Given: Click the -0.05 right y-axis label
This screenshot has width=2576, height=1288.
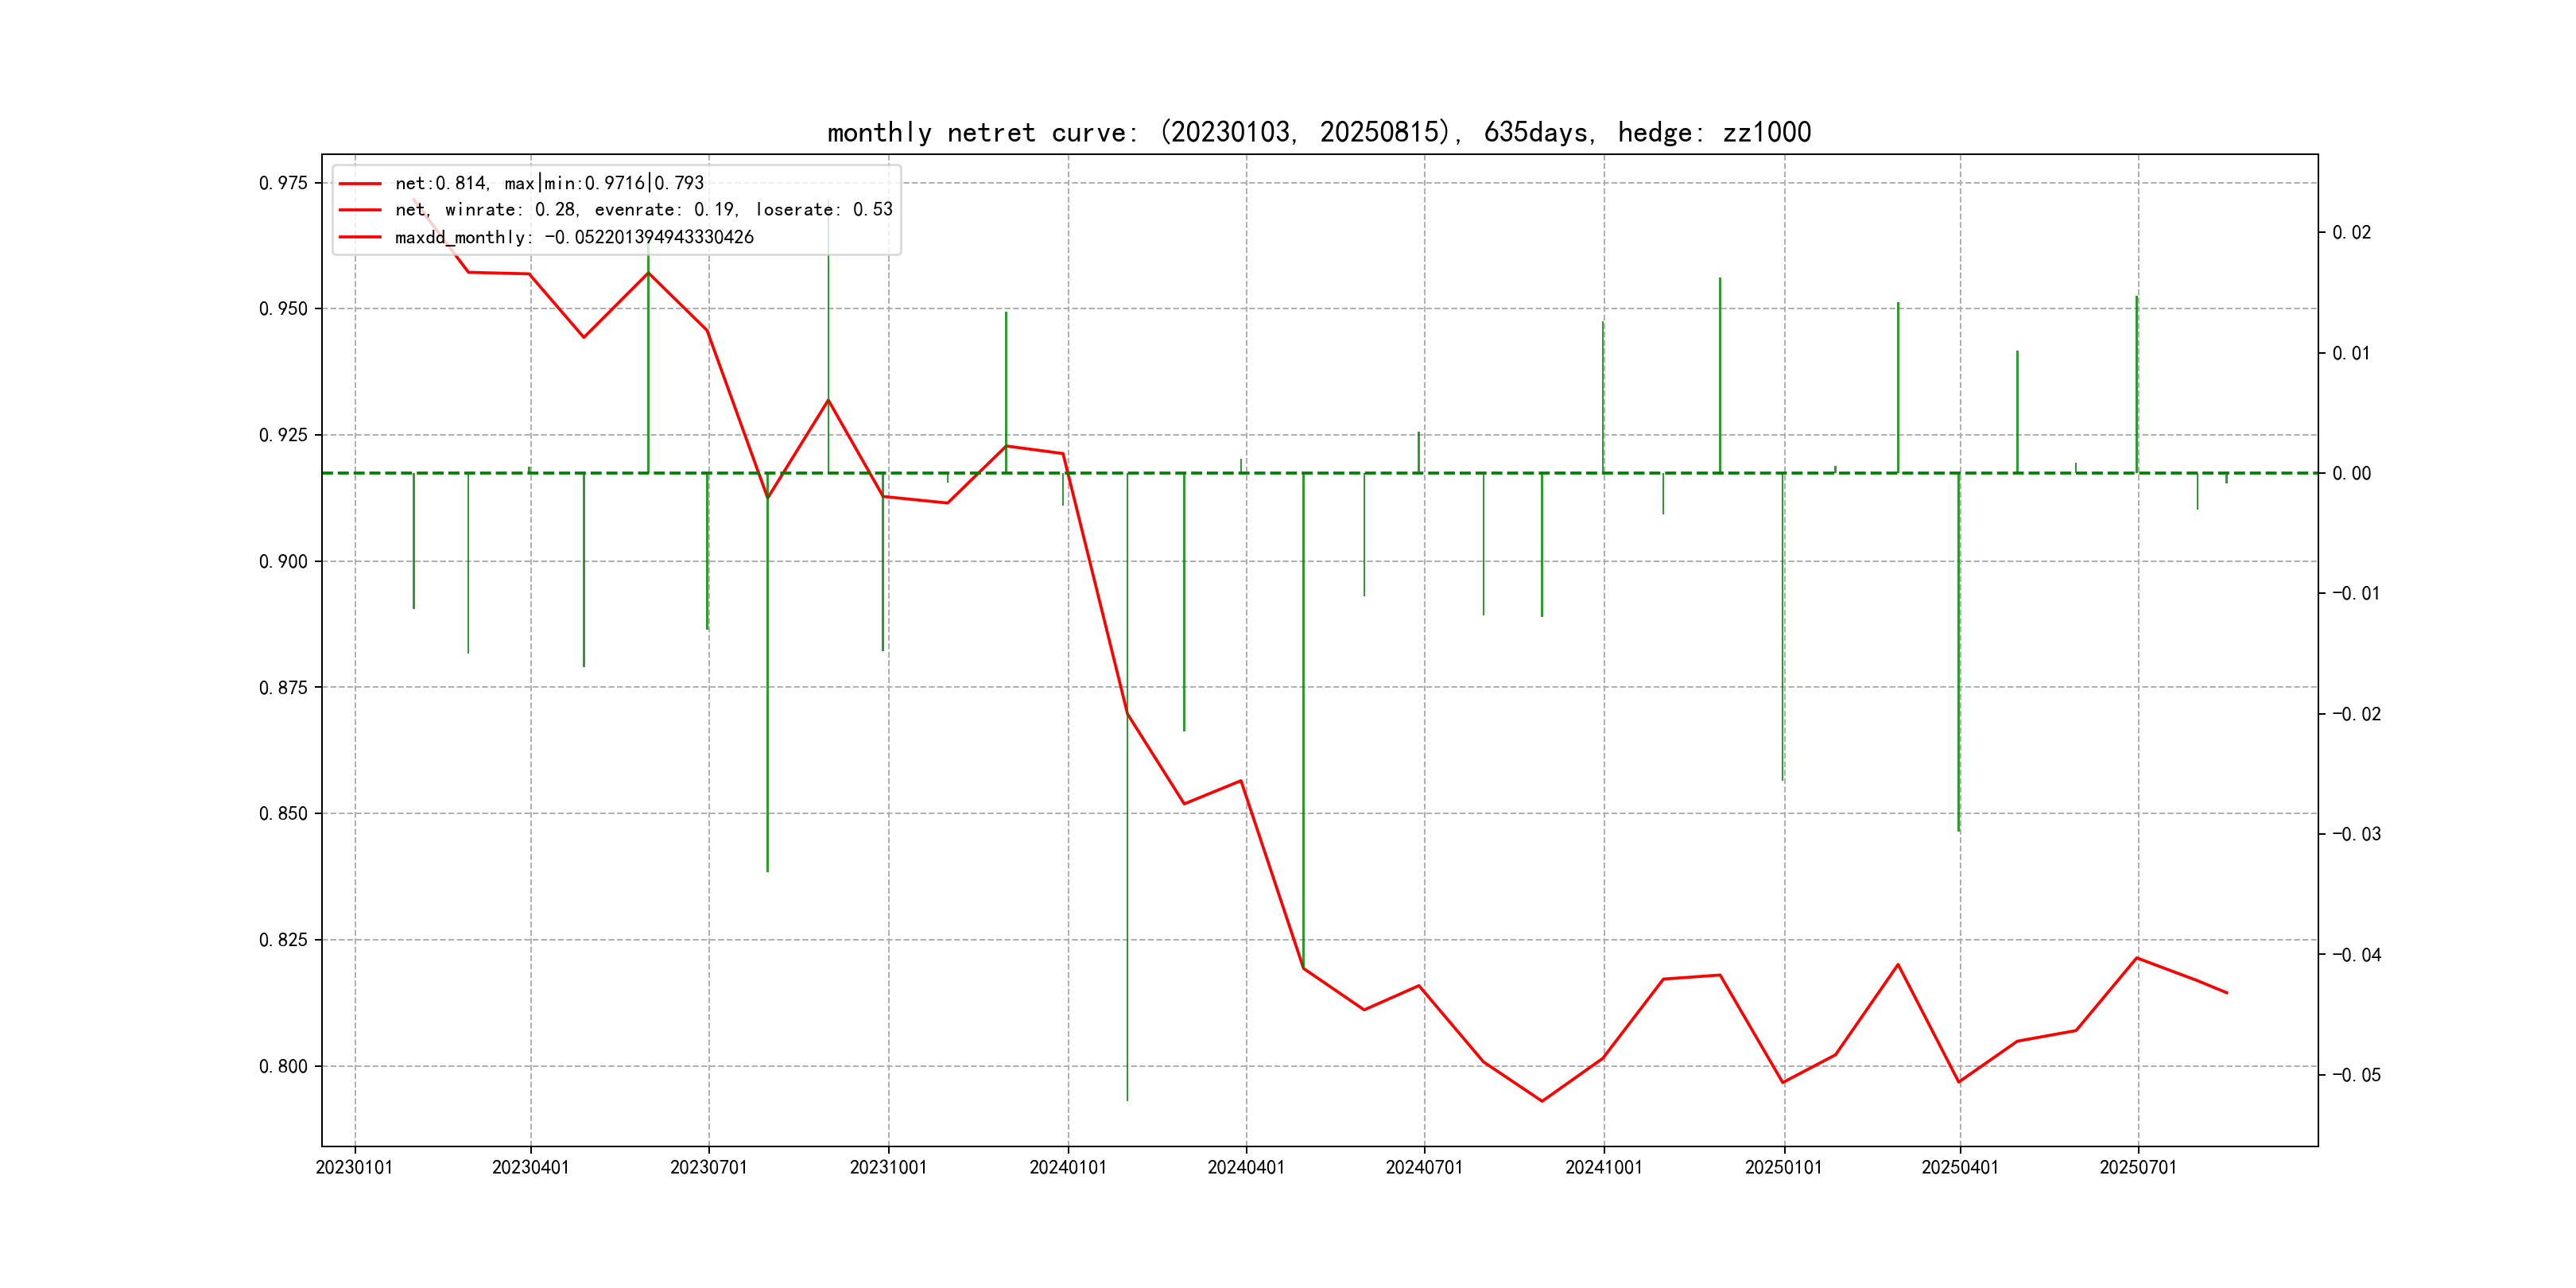Looking at the screenshot, I should [x=2356, y=1075].
